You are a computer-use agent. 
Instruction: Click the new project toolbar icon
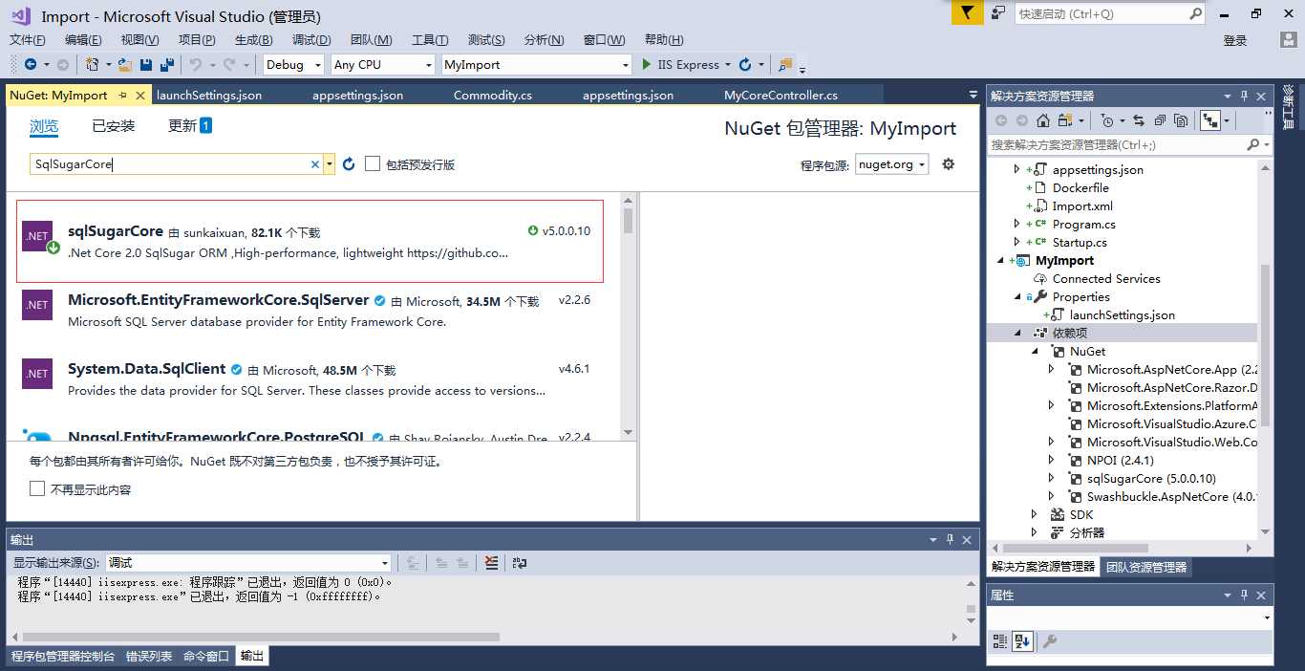coord(92,65)
